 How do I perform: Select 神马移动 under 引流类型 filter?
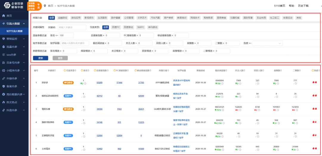click(153, 27)
